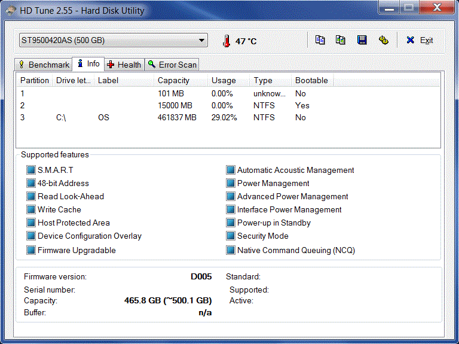
Task: Click the copy info to clipboard icon
Action: 320,40
